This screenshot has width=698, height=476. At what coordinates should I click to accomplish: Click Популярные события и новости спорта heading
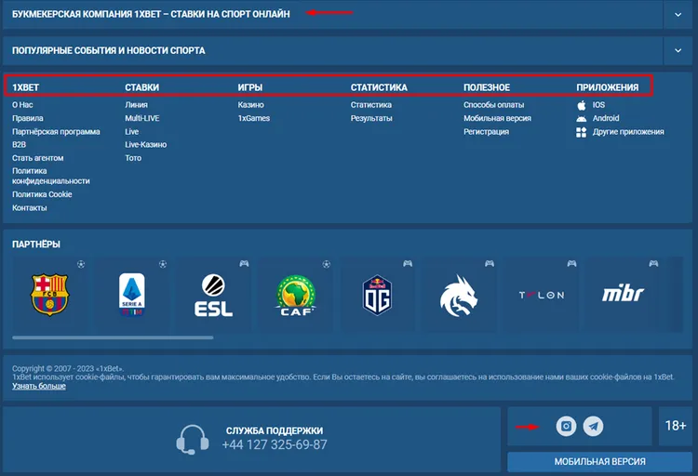109,51
